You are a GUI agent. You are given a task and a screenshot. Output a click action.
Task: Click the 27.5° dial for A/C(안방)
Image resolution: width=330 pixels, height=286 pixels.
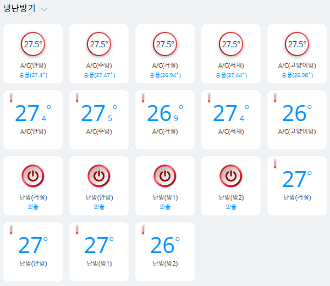(33, 44)
